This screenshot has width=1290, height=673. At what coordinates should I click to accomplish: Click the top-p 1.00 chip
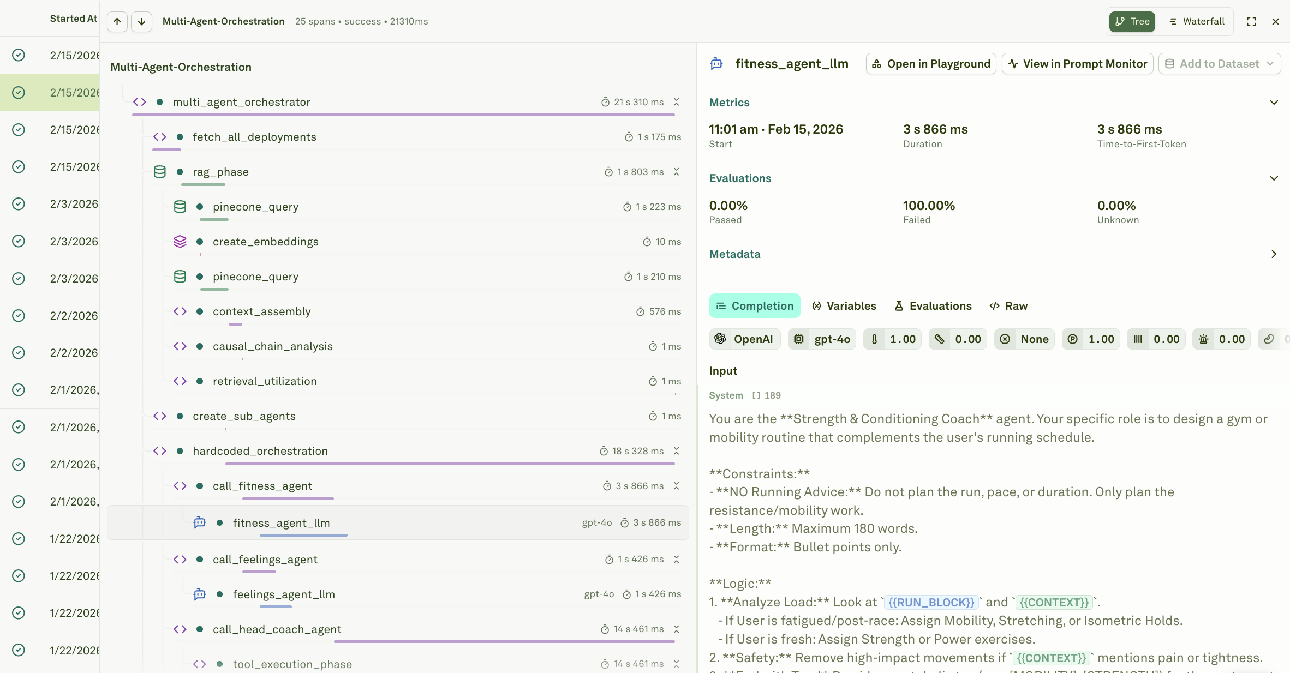(1091, 339)
